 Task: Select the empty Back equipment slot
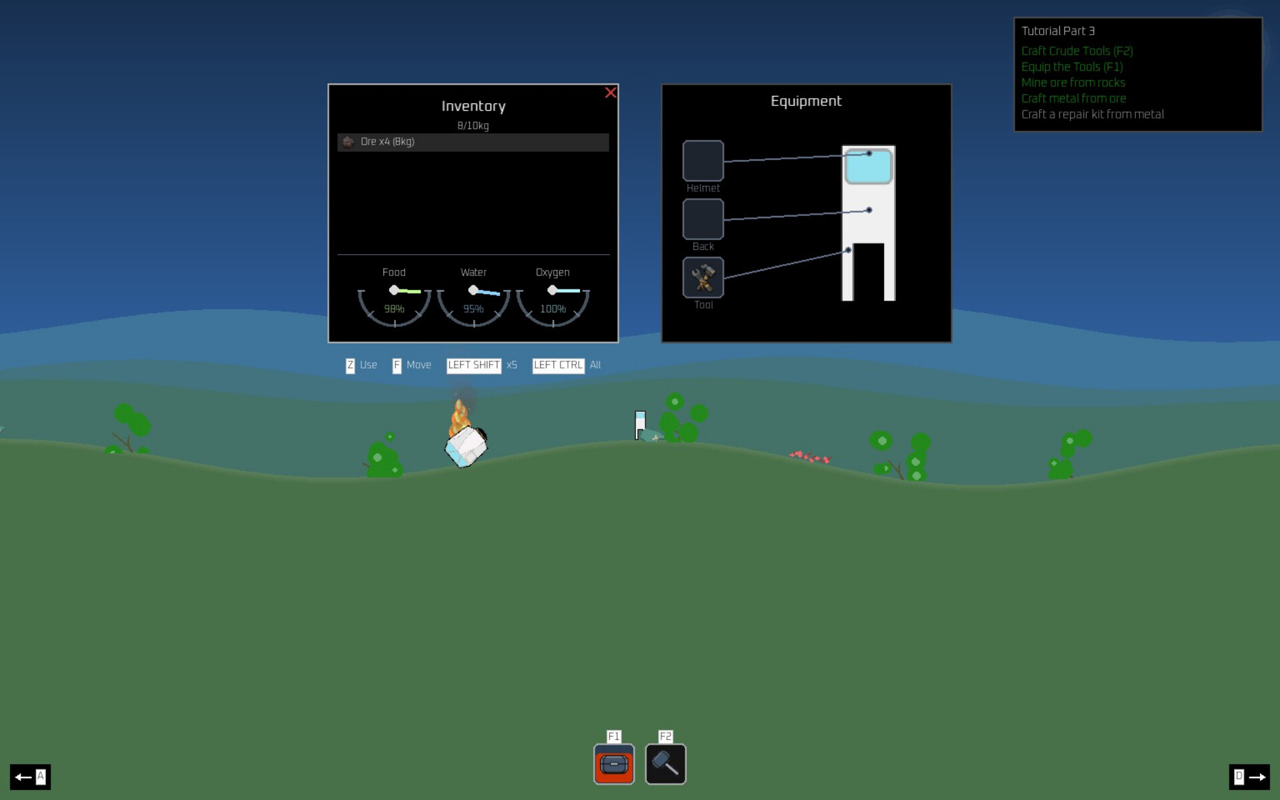(x=703, y=219)
